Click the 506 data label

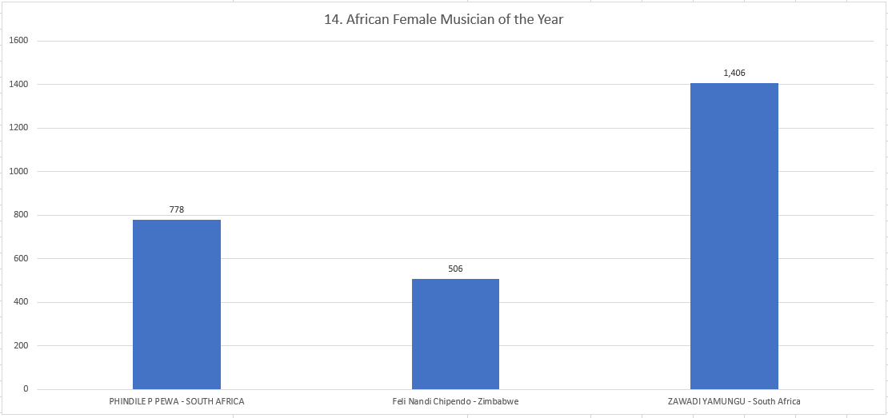point(455,269)
